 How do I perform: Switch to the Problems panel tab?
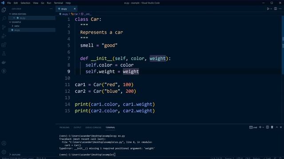tap(64, 128)
